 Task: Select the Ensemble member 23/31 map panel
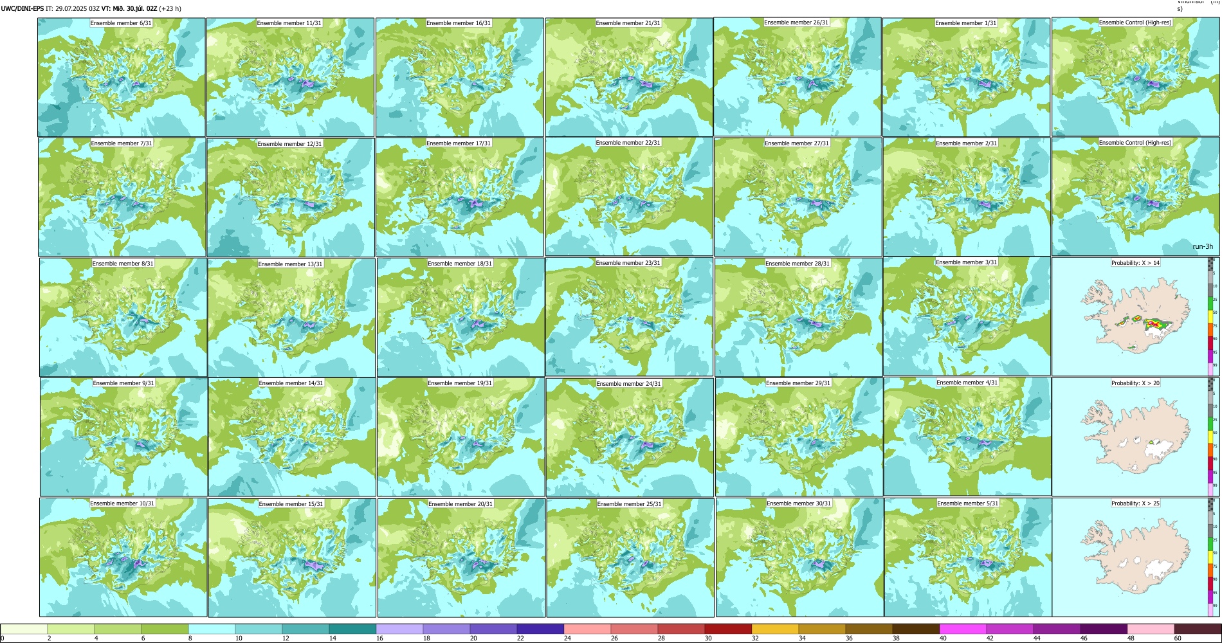point(629,317)
